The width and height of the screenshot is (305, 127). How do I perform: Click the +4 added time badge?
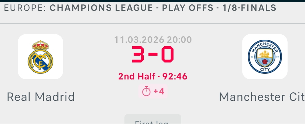tap(153, 91)
